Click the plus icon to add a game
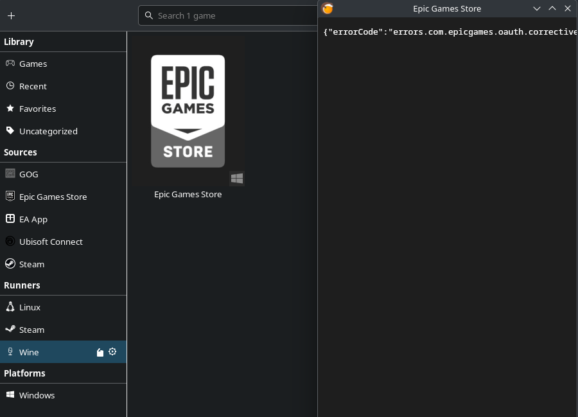Image resolution: width=578 pixels, height=417 pixels. coord(11,15)
